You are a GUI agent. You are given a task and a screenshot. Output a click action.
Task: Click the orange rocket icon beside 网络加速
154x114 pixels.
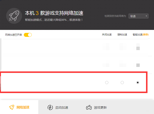12,107
